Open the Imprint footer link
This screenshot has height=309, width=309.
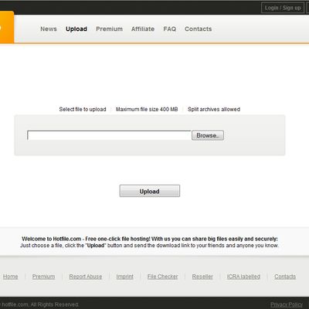pos(124,277)
